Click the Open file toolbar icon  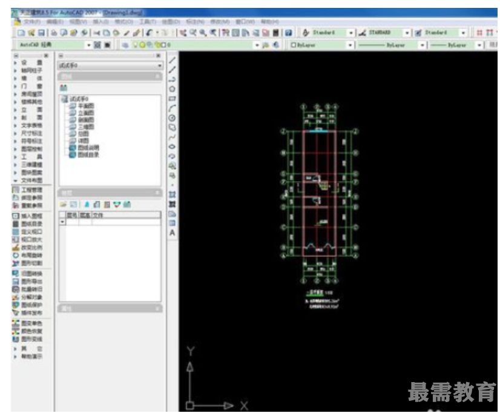[x=31, y=33]
